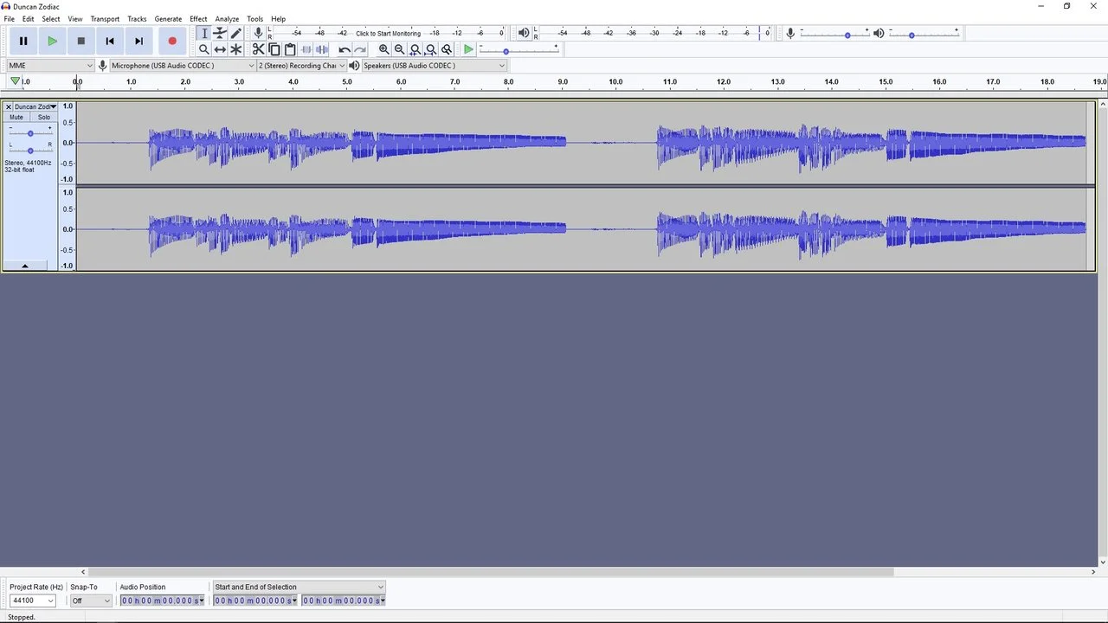1108x623 pixels.
Task: Toggle the Pause button
Action: (x=23, y=41)
